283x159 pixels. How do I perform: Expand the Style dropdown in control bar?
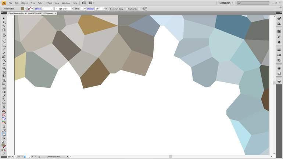point(84,9)
